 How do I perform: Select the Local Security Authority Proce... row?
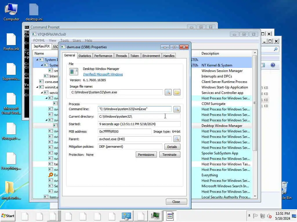tap(226, 197)
